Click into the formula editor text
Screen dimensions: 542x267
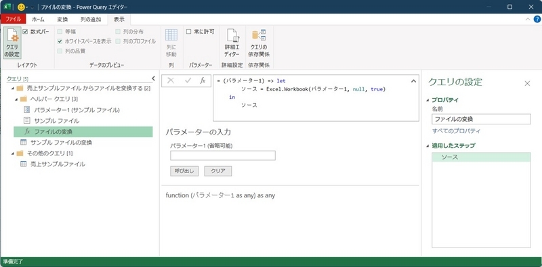pyautogui.click(x=316, y=97)
